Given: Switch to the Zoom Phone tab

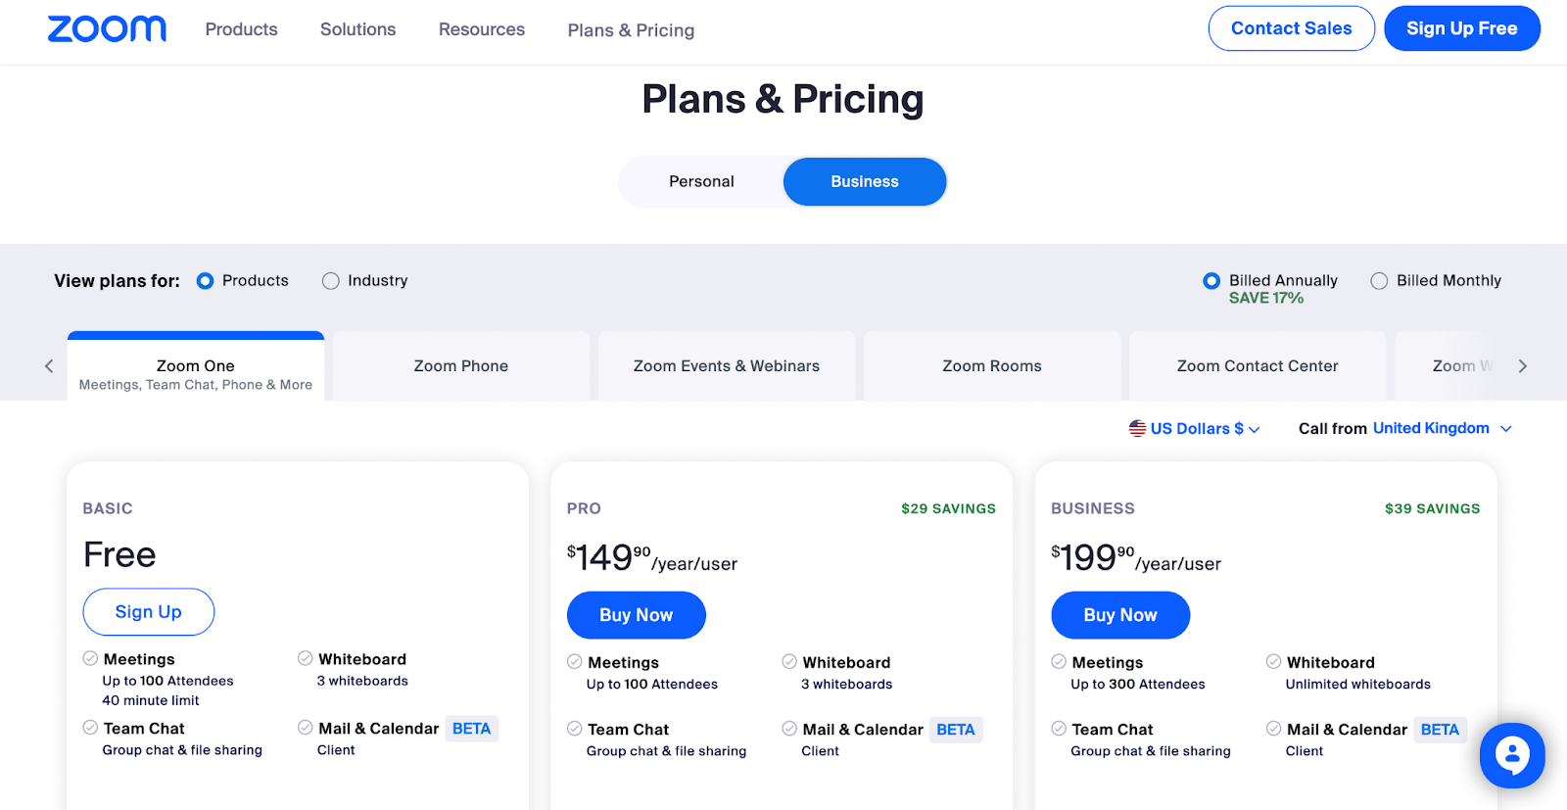Looking at the screenshot, I should [x=460, y=366].
